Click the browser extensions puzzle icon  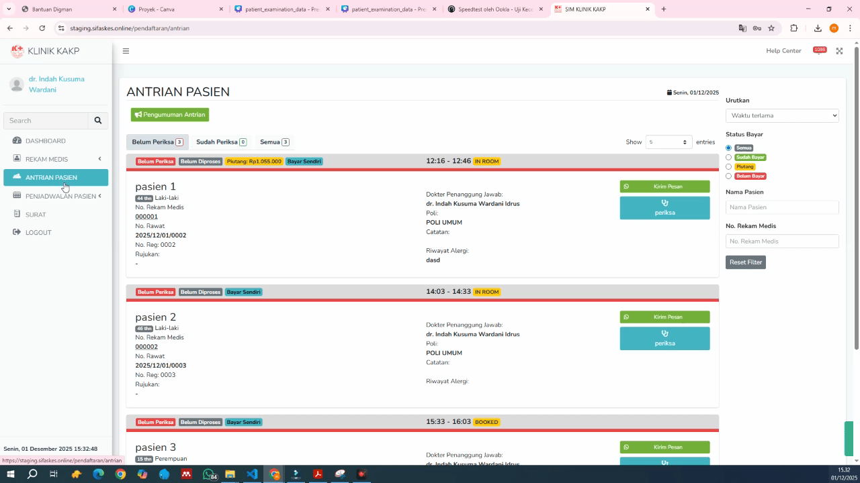[794, 28]
